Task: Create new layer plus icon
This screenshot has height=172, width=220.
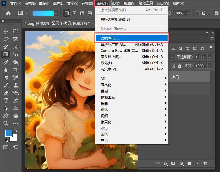Action: pos(197,163)
